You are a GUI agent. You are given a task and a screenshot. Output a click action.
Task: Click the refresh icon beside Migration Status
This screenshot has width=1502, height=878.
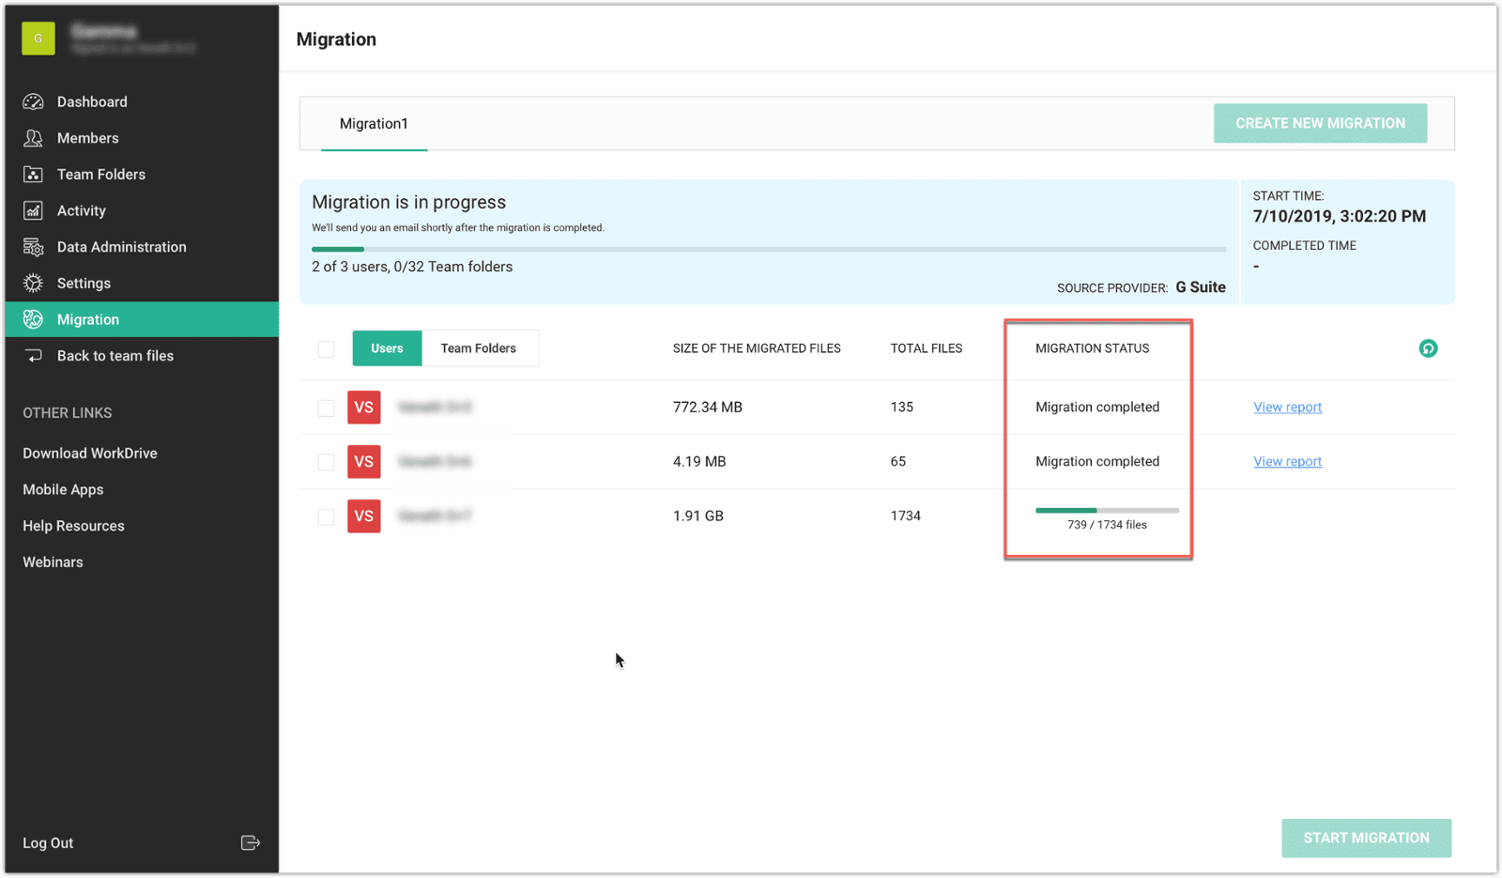click(1427, 348)
